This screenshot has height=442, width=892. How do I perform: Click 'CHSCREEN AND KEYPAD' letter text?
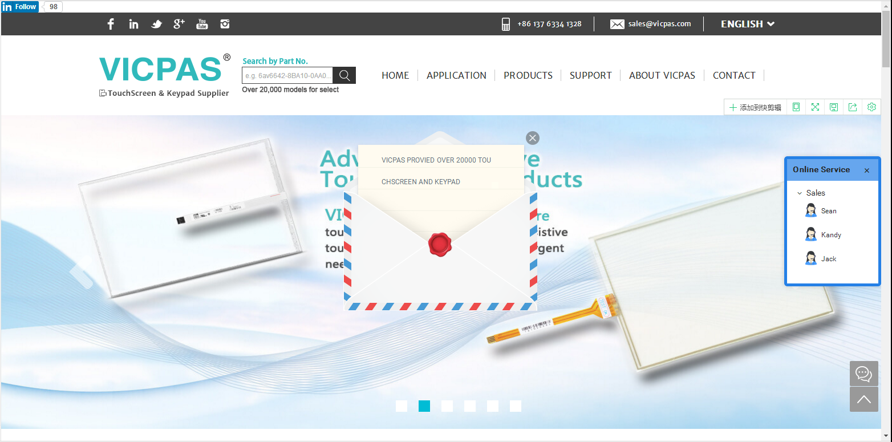pyautogui.click(x=421, y=182)
